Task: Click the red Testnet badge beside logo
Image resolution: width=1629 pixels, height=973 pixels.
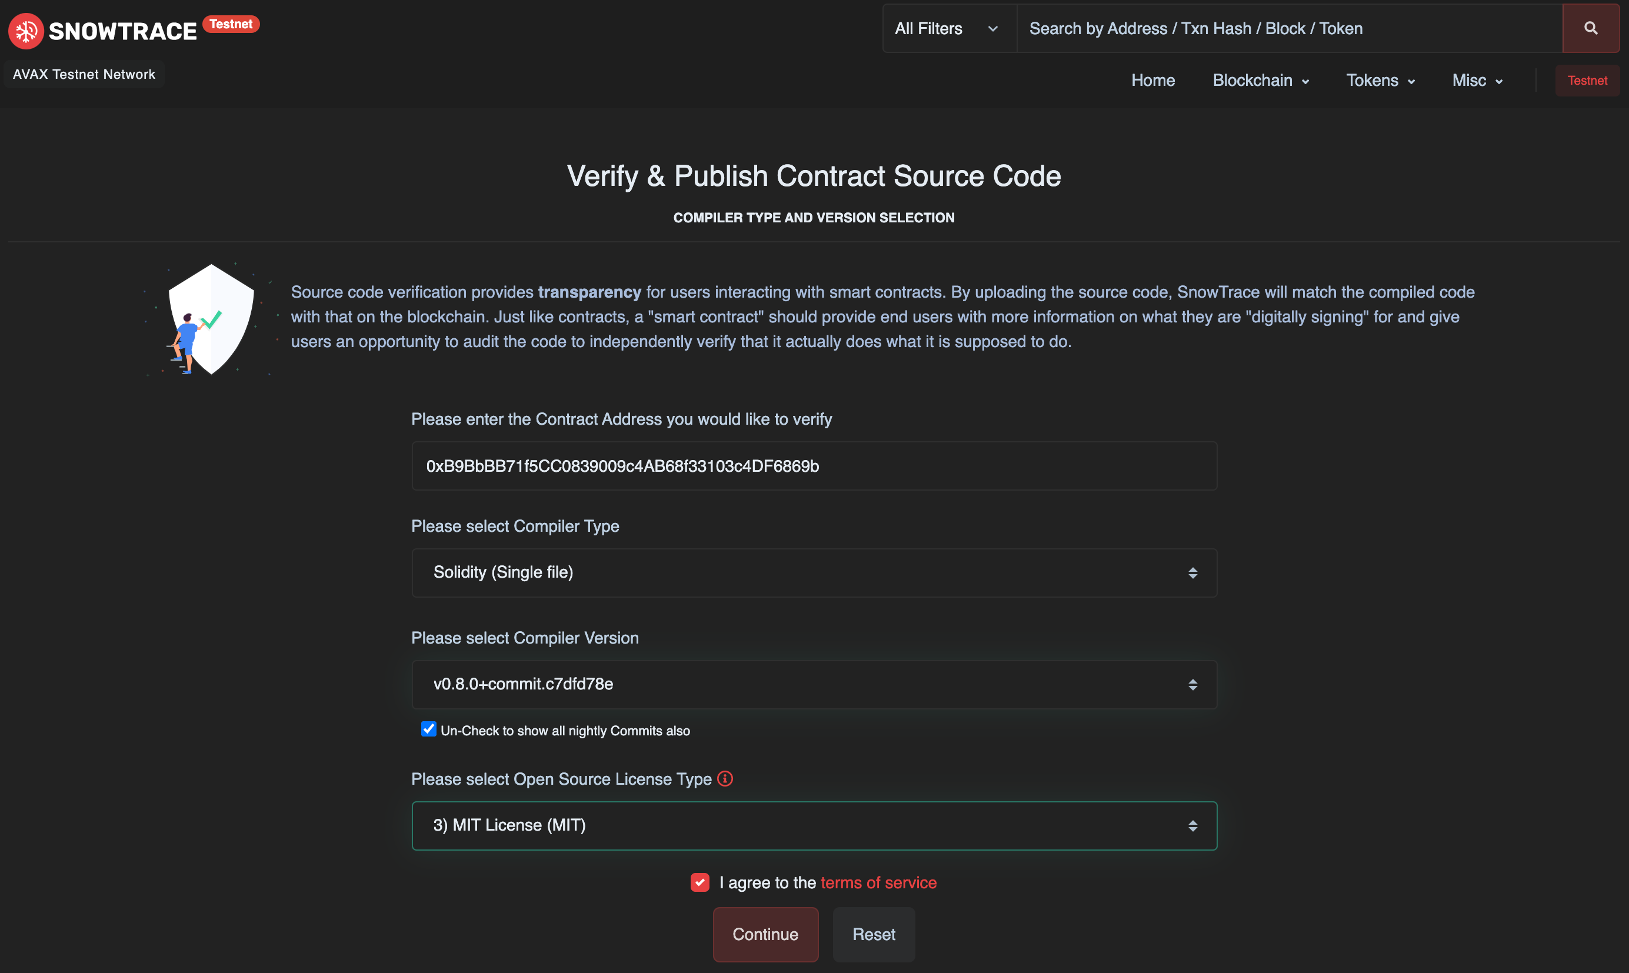Action: [x=231, y=24]
